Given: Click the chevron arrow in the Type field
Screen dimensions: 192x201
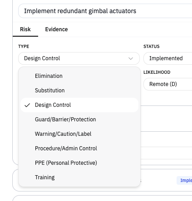Looking at the screenshot, I should 131,58.
